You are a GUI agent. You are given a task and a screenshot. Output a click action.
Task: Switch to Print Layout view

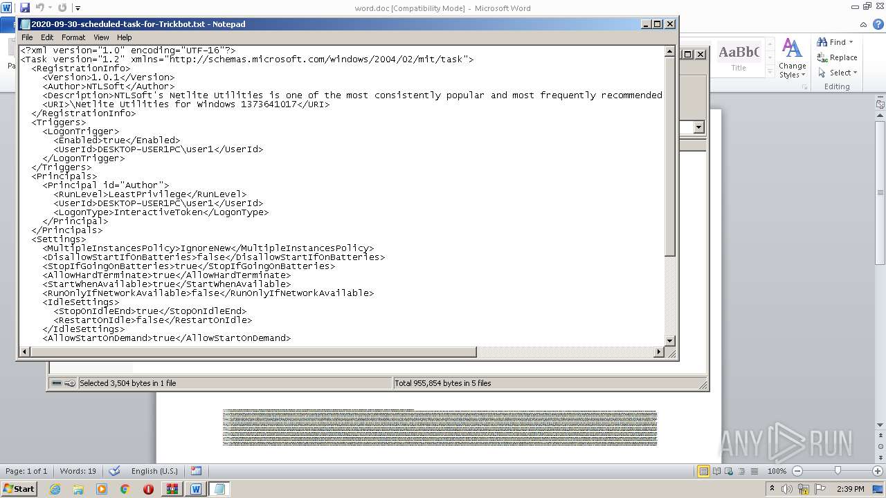coord(703,471)
